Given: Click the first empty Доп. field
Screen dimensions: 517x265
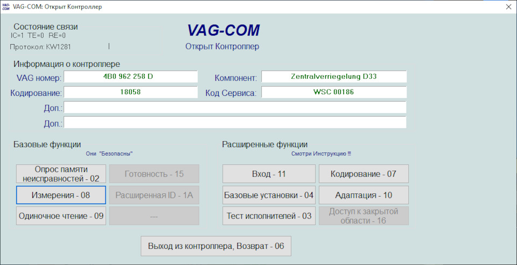Looking at the screenshot, I should pos(235,107).
